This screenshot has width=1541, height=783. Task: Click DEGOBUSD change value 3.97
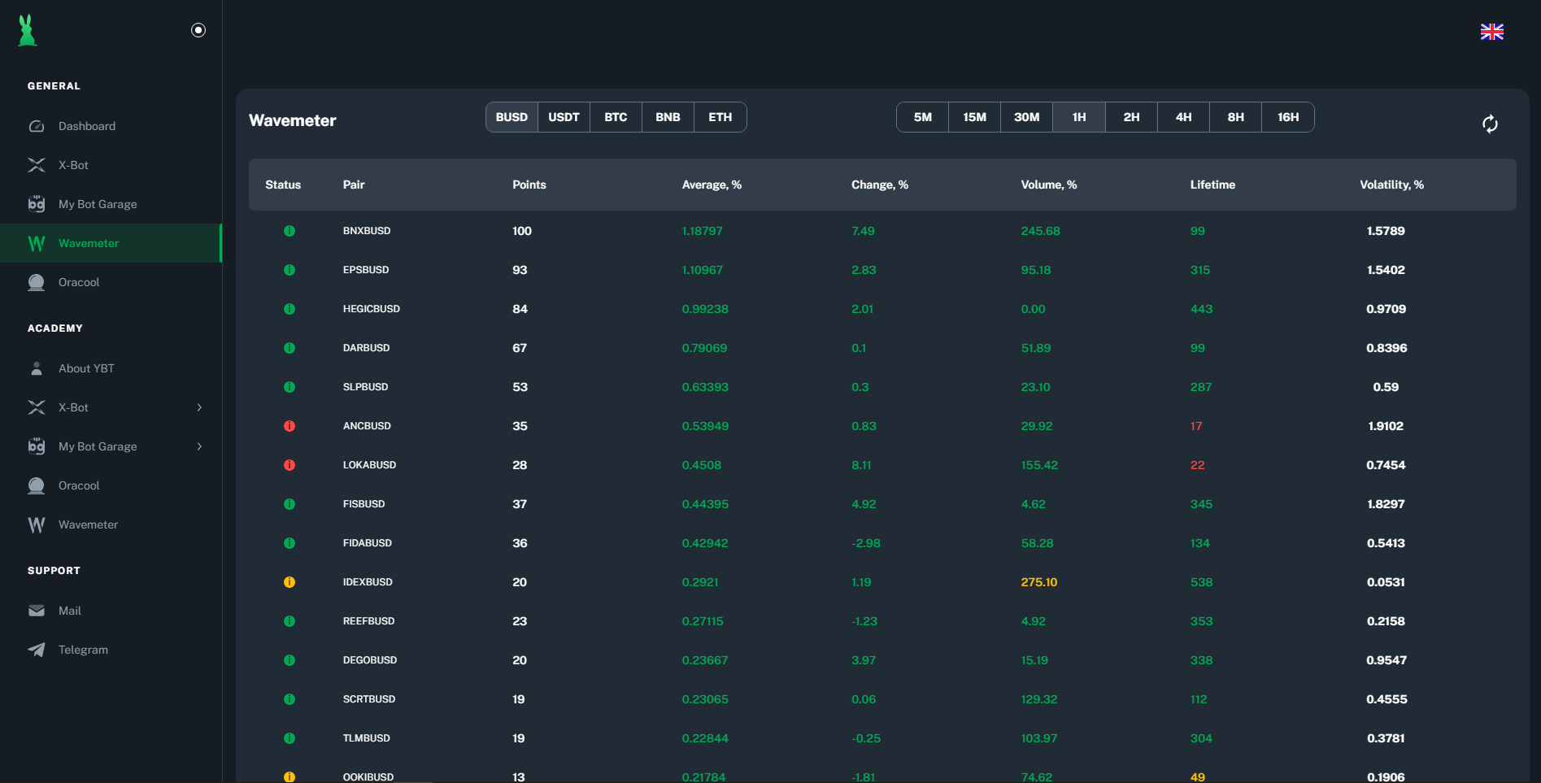(864, 660)
